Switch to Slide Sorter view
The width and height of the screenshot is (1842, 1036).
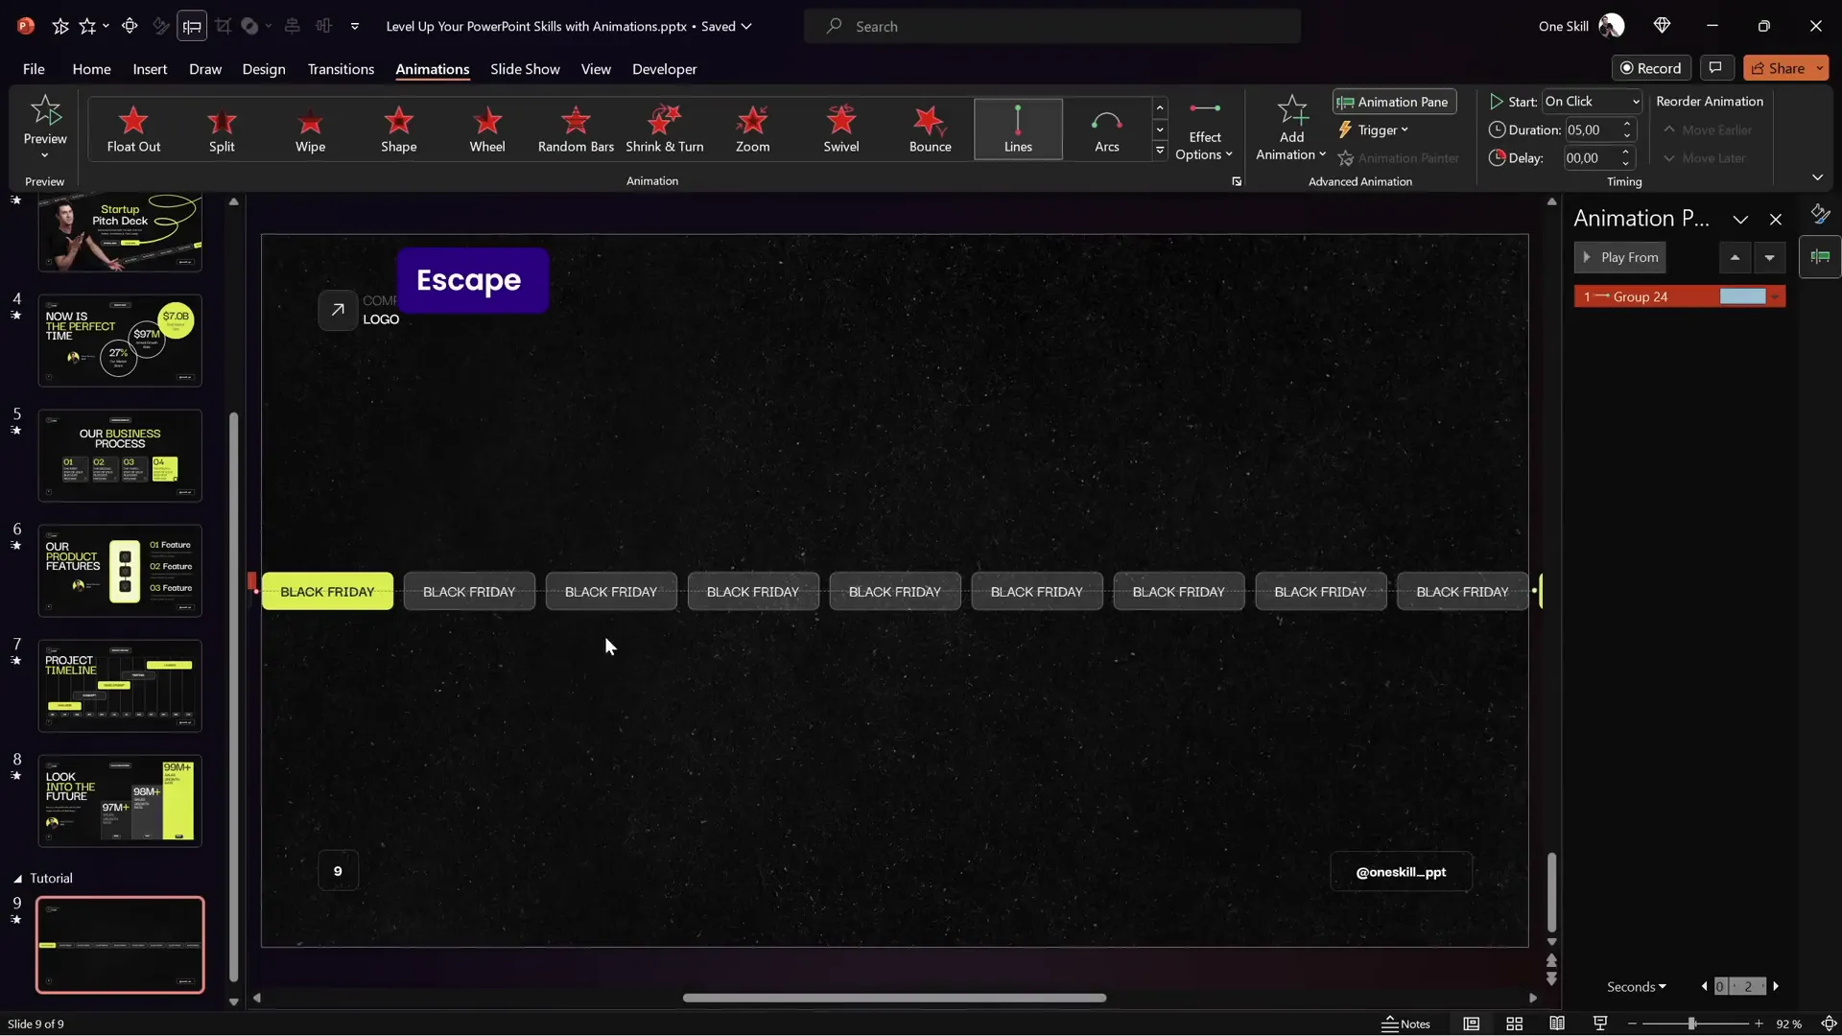click(x=1514, y=1024)
